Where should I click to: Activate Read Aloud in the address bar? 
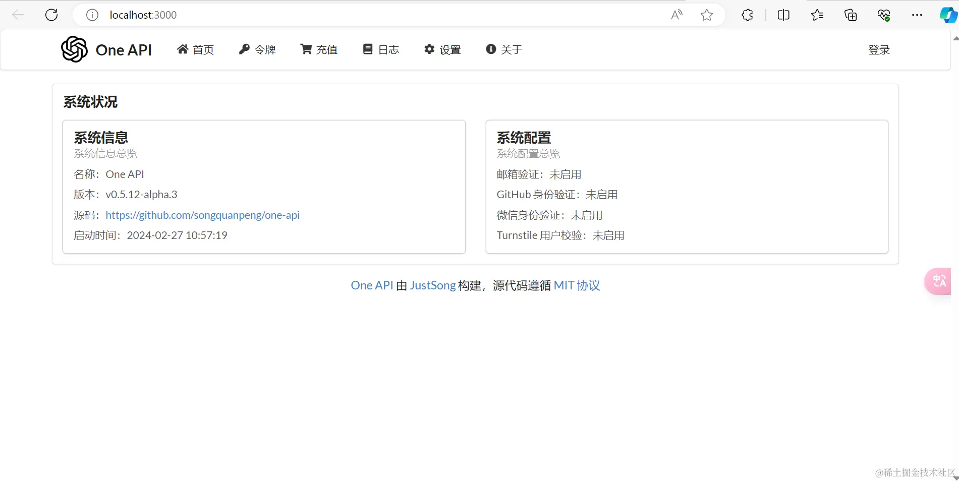676,15
